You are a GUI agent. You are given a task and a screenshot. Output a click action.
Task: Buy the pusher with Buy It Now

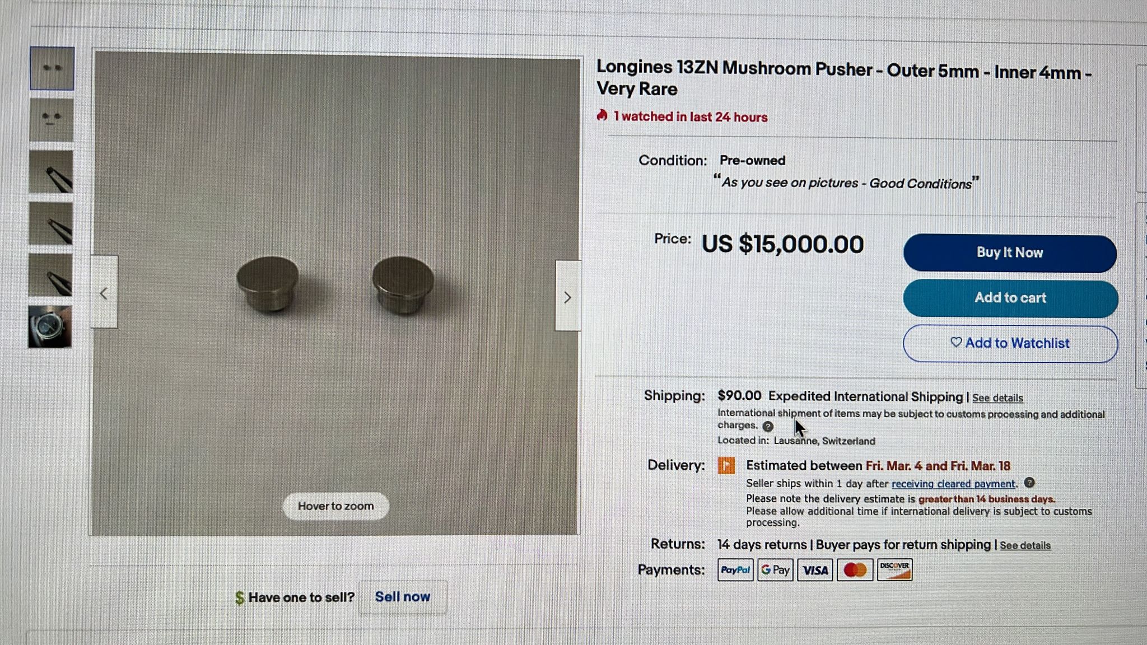[1010, 253]
